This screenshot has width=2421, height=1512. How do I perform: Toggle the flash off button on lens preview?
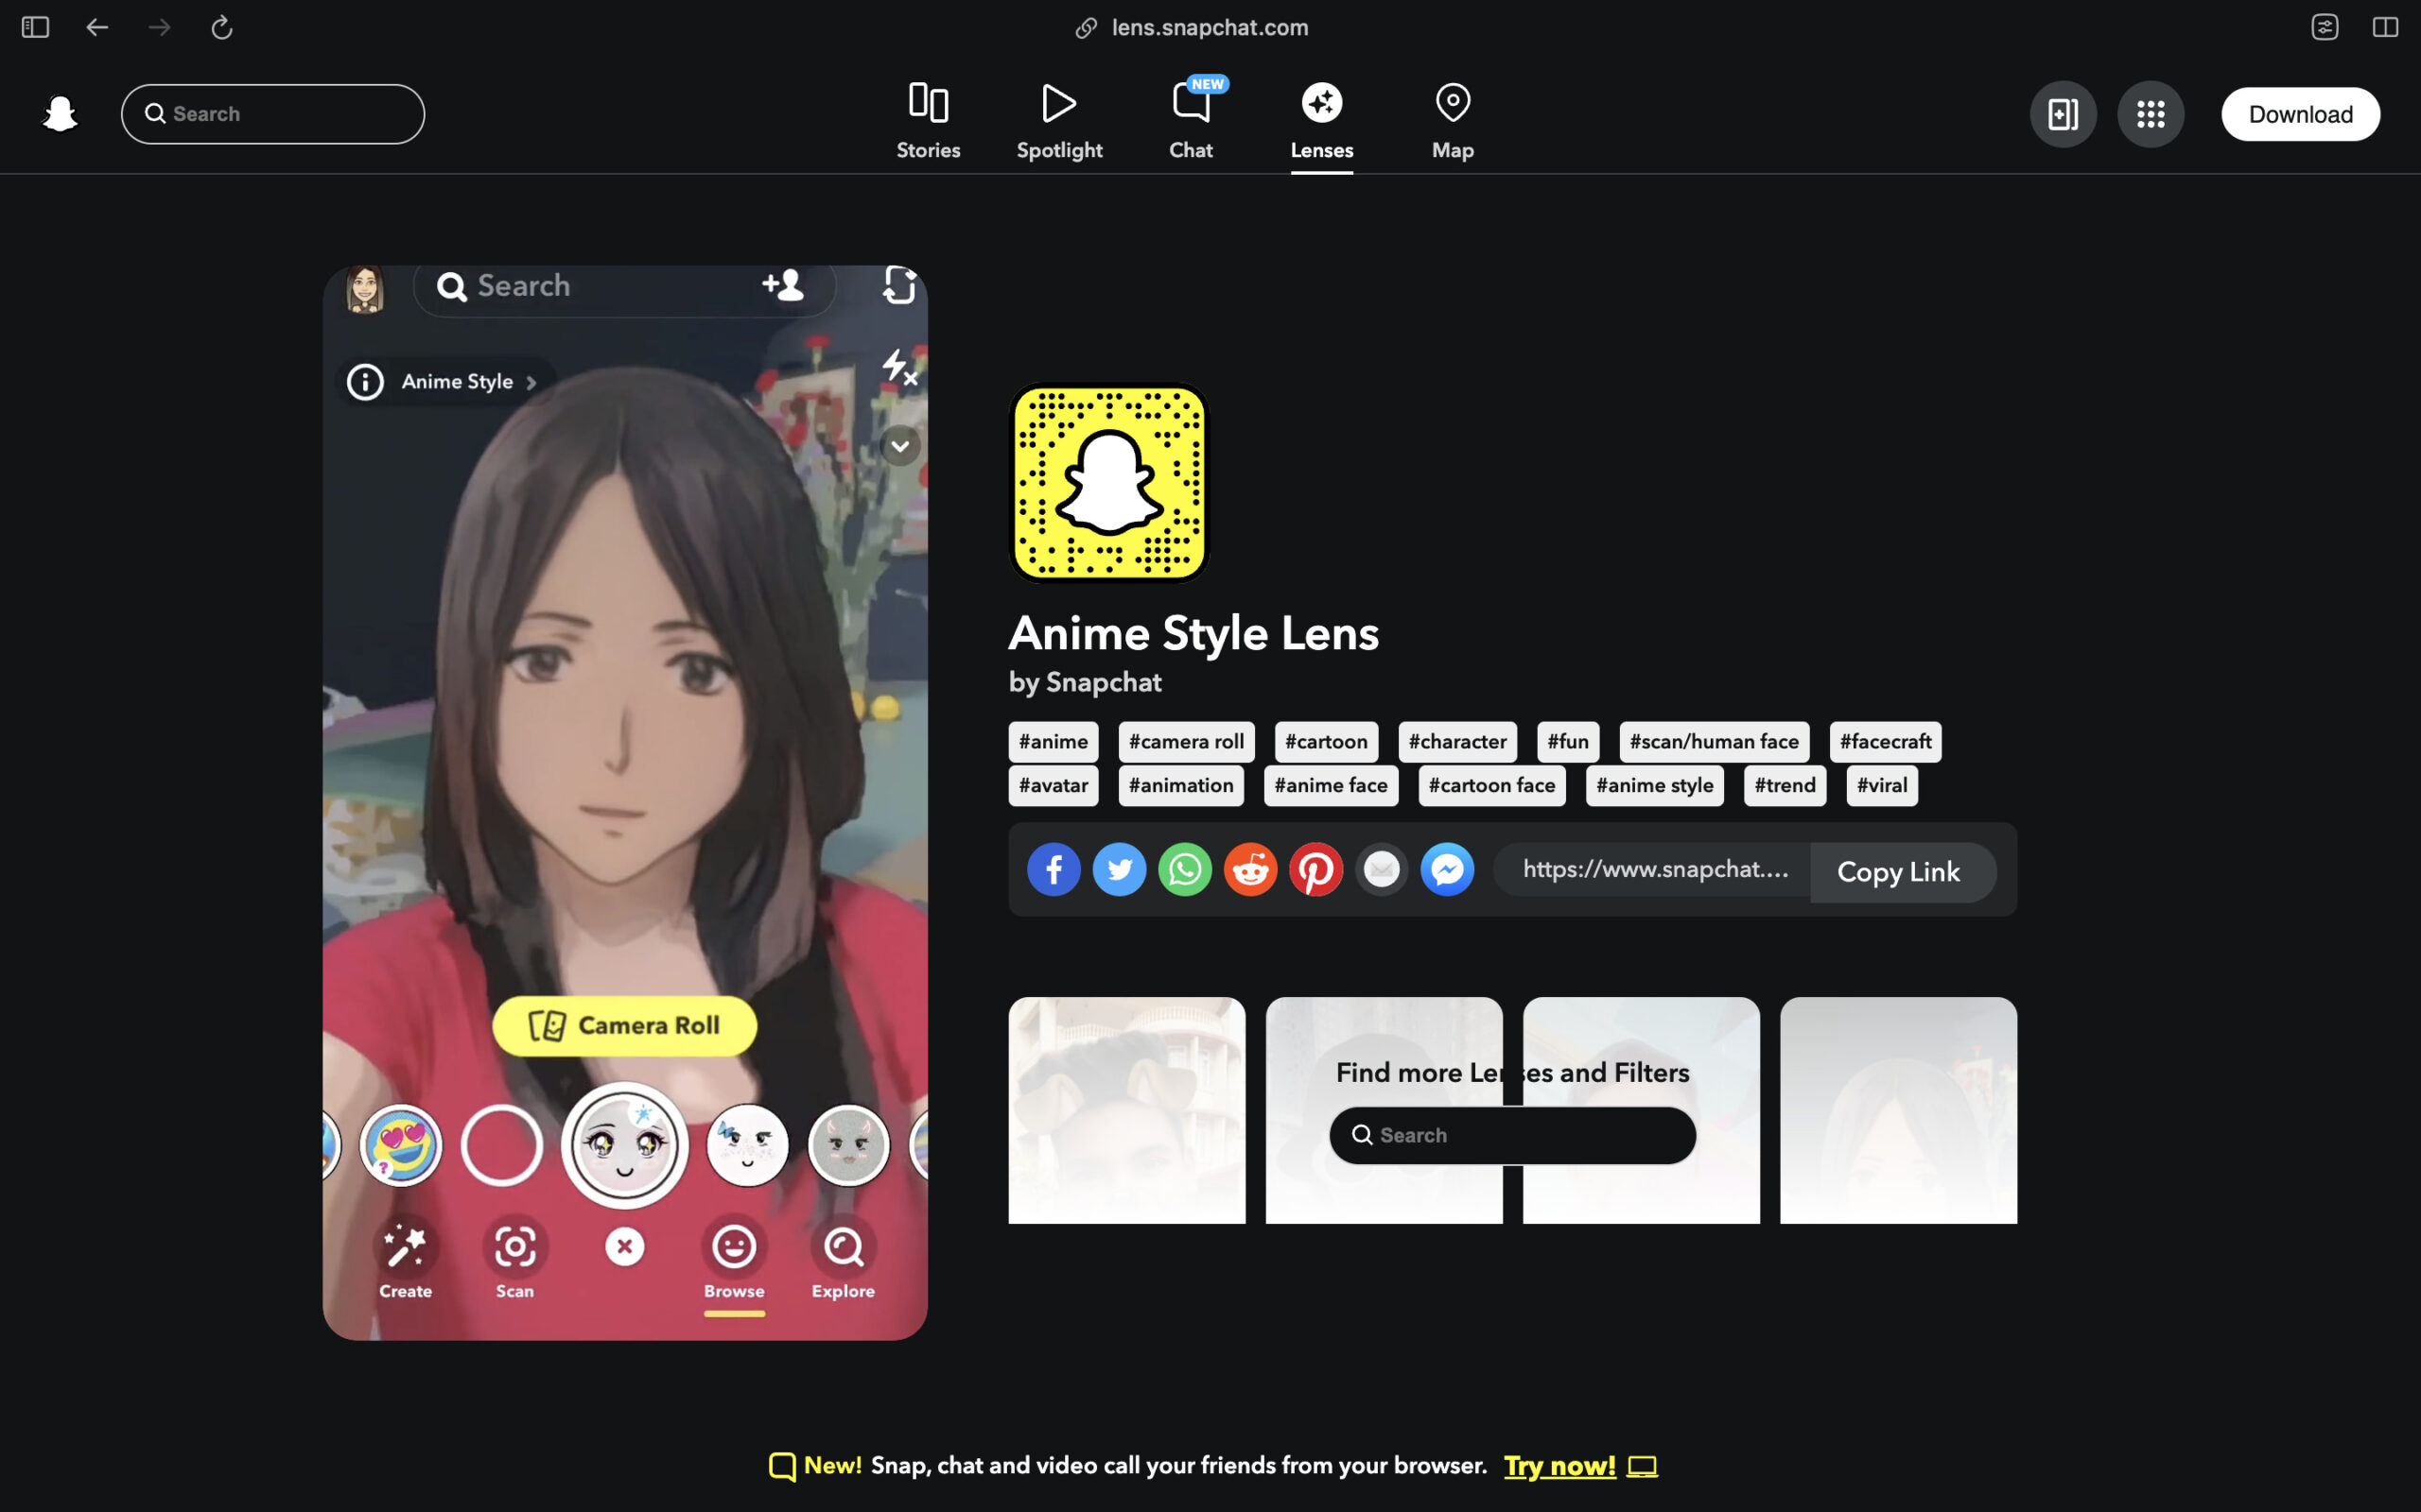coord(897,368)
